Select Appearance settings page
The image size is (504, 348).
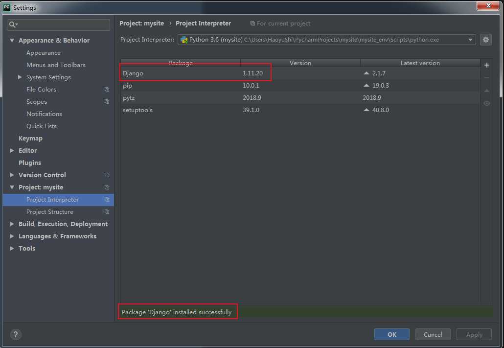point(44,53)
